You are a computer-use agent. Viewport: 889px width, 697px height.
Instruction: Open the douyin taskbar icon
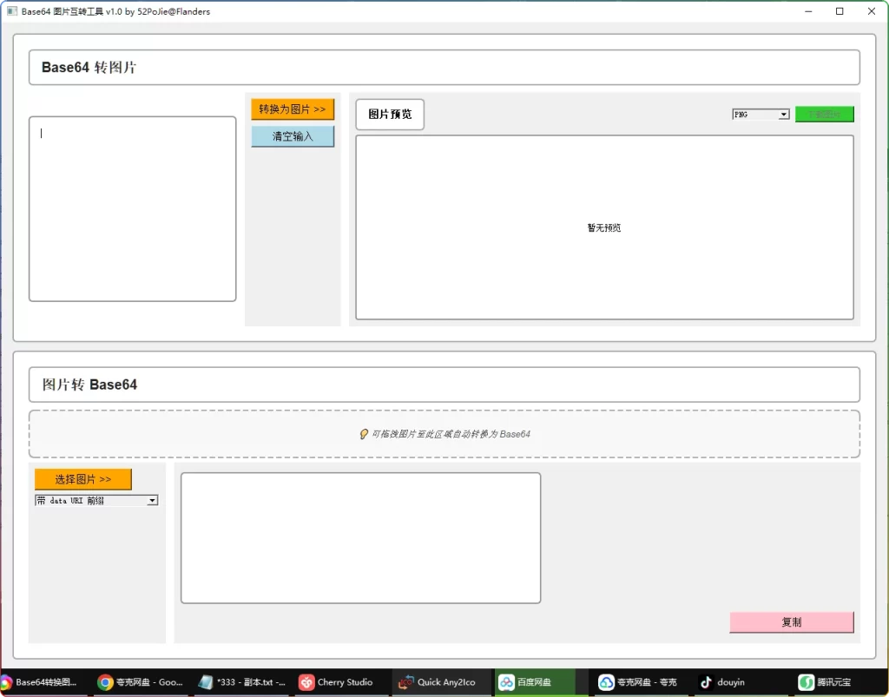point(723,682)
